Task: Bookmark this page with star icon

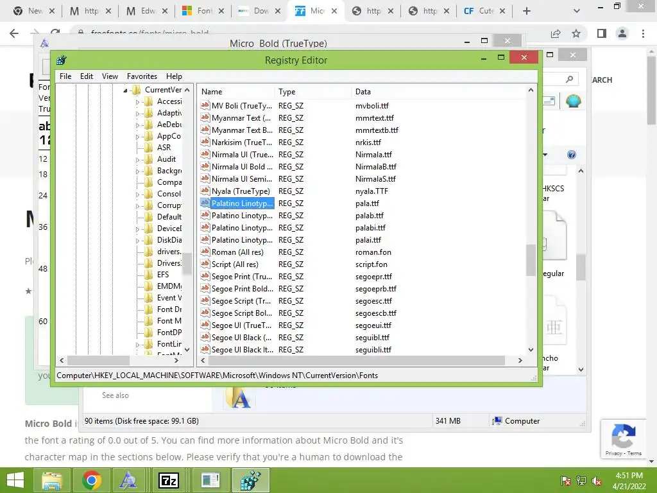Action: tap(576, 33)
